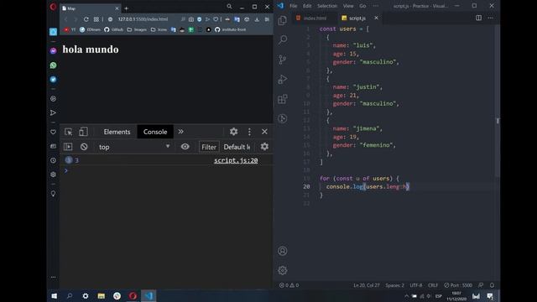Viewport: 537px width, 302px height.
Task: Open Default levels dropdown
Action: coord(237,147)
